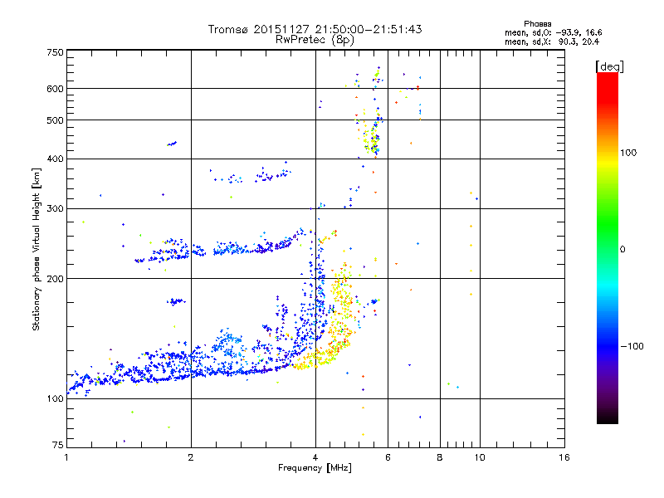The width and height of the screenshot is (664, 498).
Task: Click the mean, sd,X: 90.3, 20.4 line
Action: click(x=552, y=41)
